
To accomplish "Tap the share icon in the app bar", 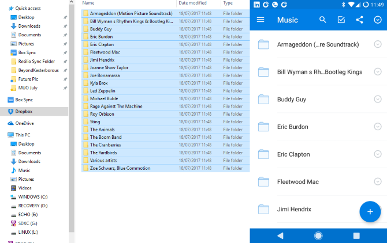I will (x=359, y=20).
